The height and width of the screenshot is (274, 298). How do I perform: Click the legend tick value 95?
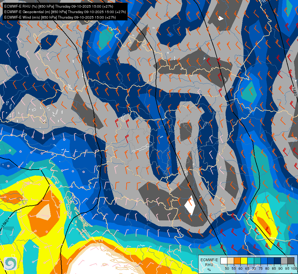click(287, 269)
